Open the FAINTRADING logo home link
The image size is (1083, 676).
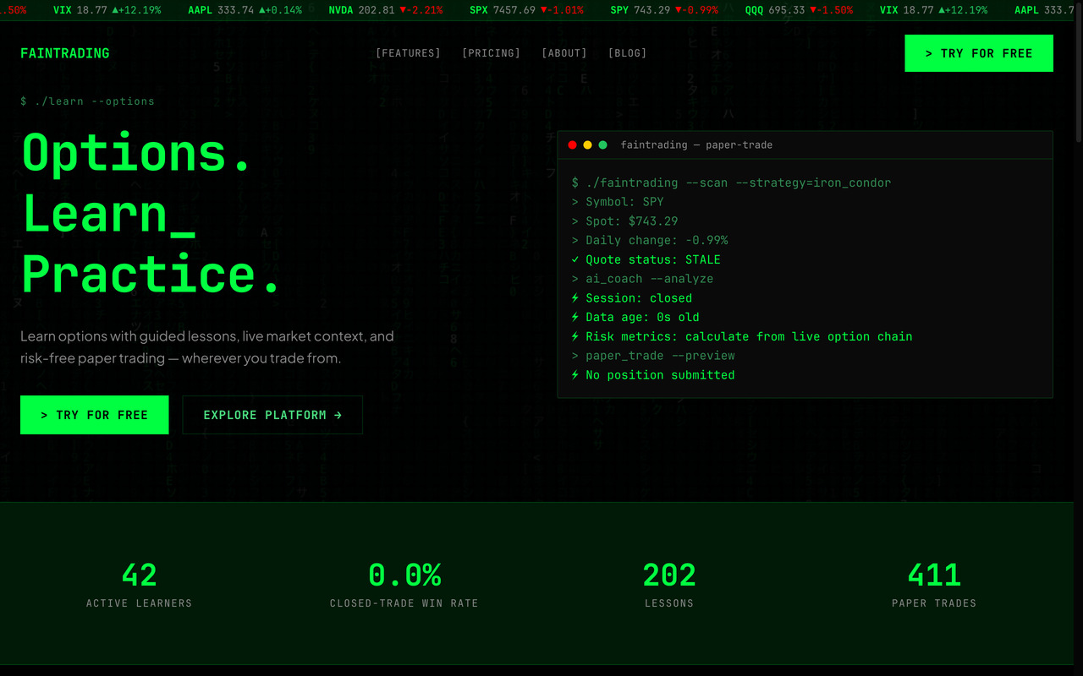tap(65, 53)
